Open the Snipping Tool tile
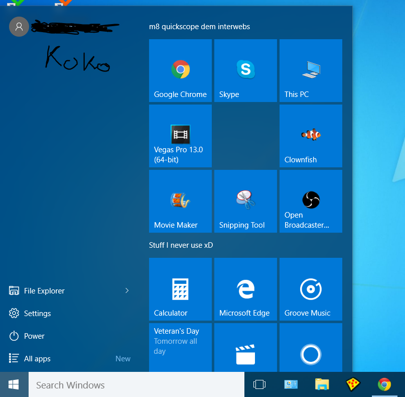This screenshot has width=405, height=397. coord(245,201)
